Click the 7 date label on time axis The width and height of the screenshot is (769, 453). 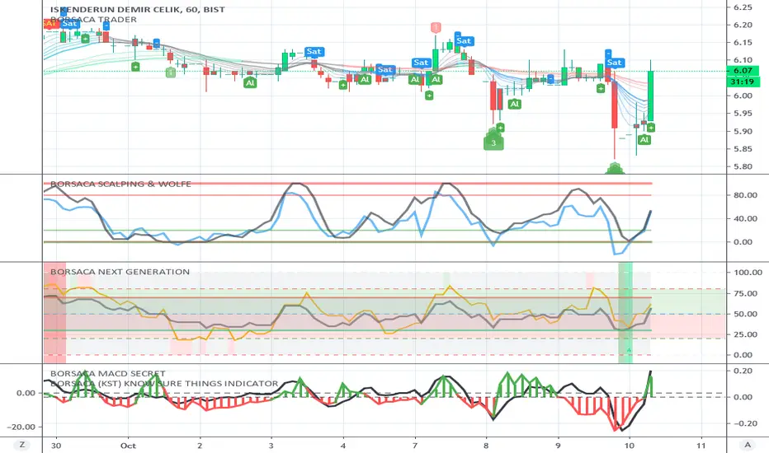pyautogui.click(x=415, y=445)
